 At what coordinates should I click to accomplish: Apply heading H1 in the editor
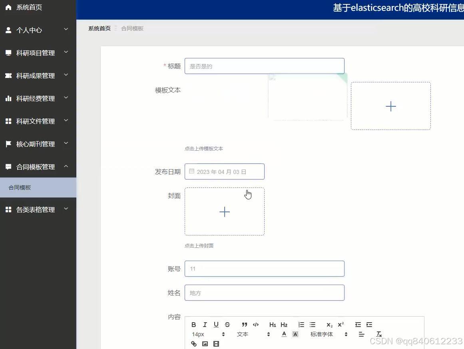(x=273, y=325)
